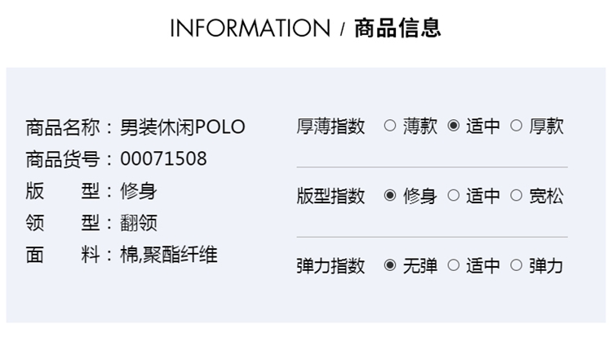Select the 适中 thickness radio option
The height and width of the screenshot is (360, 612).
point(454,126)
